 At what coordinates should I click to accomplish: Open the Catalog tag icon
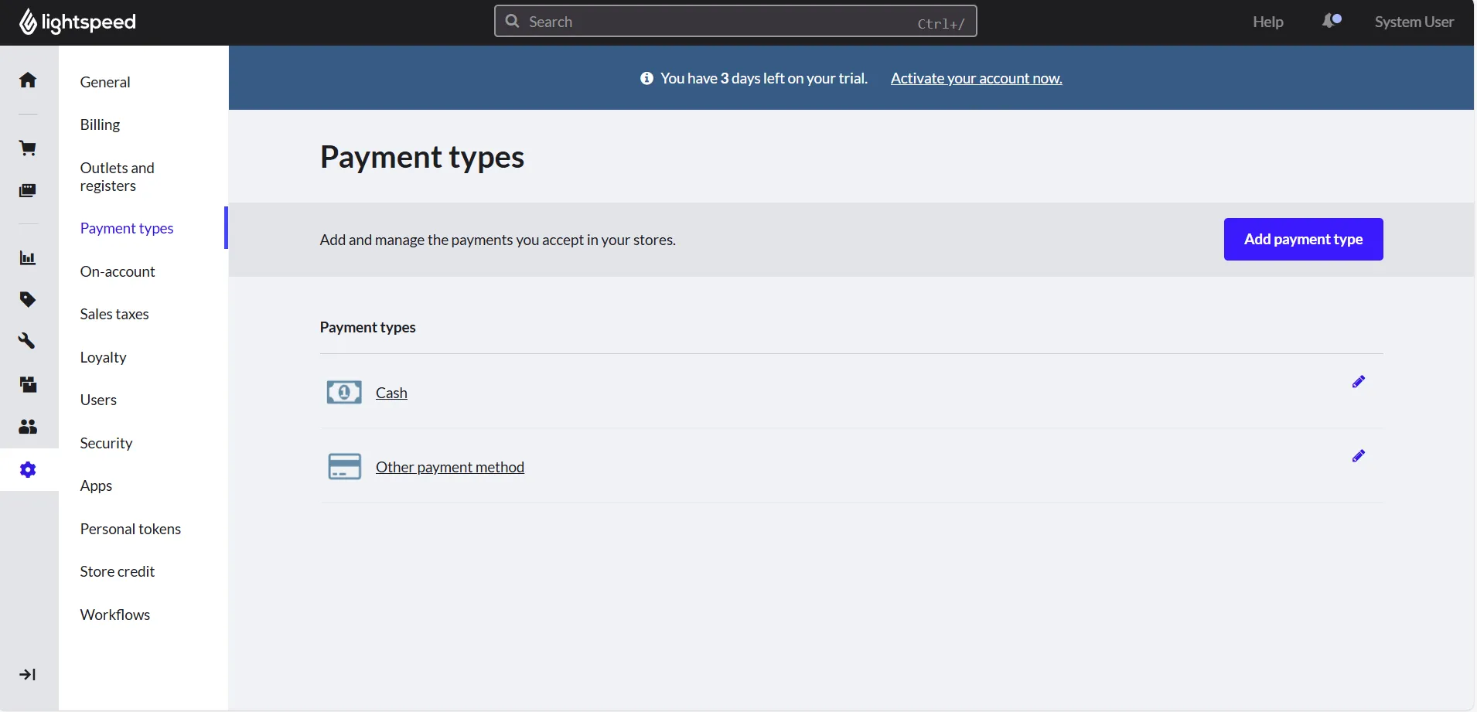pyautogui.click(x=28, y=300)
